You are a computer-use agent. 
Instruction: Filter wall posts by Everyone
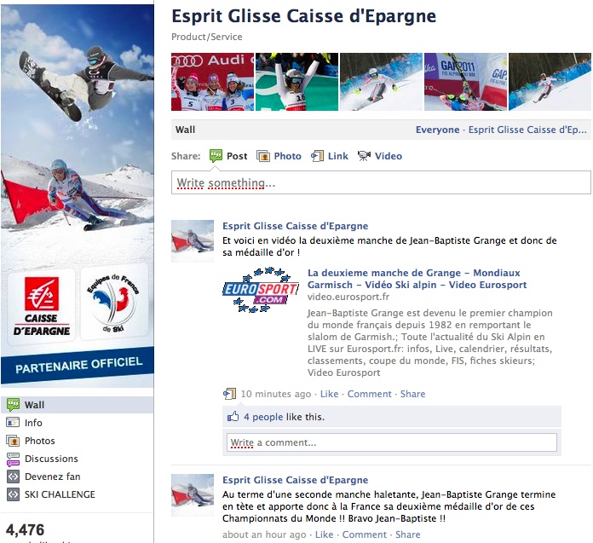437,130
